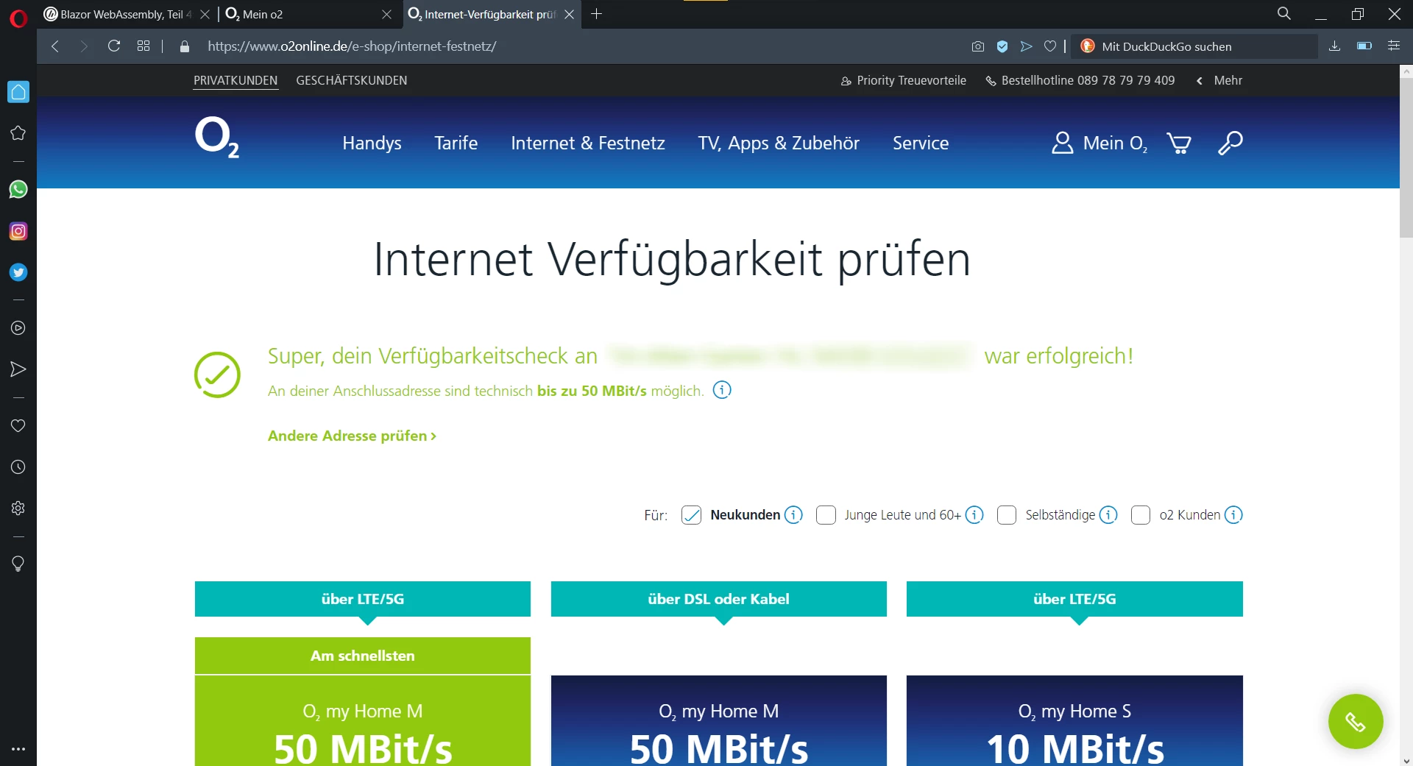Open Opera settings gear in the sidebar
The width and height of the screenshot is (1413, 766).
point(18,508)
